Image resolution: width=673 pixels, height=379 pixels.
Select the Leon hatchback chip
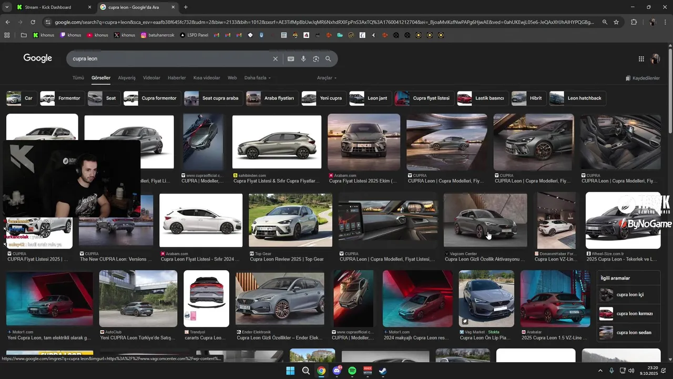click(577, 98)
